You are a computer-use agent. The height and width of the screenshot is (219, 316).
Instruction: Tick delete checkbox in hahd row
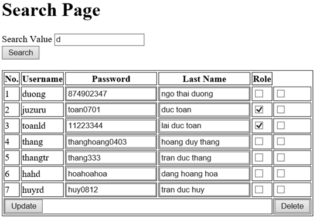[x=281, y=173]
